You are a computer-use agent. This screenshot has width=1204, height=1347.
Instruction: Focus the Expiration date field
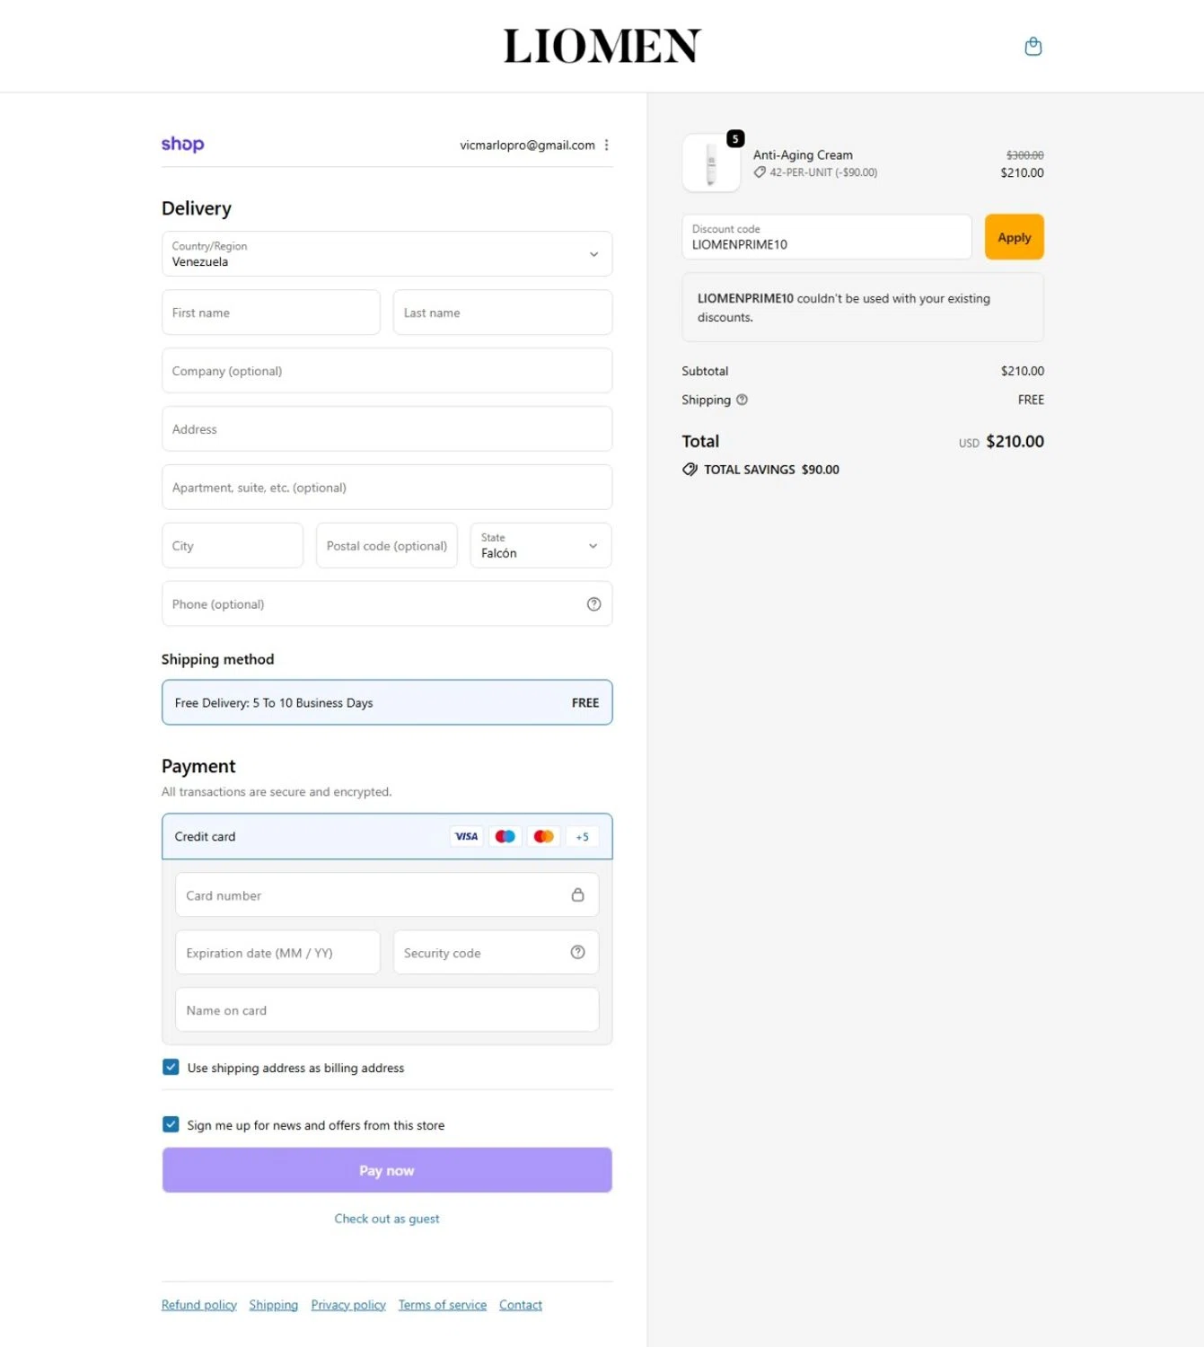point(277,952)
